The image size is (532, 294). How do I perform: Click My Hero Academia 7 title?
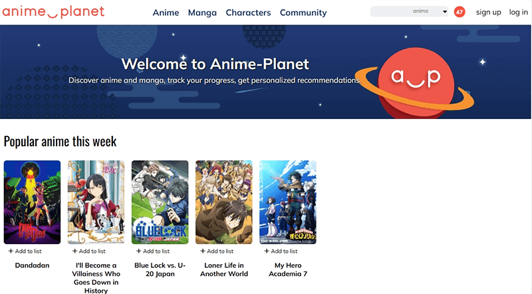point(288,269)
